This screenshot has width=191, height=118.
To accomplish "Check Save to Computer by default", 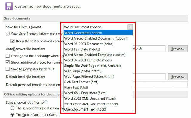I will tap(7, 69).
